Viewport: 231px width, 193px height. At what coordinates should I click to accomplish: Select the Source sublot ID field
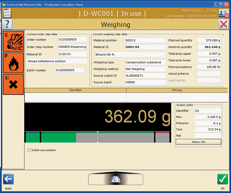pos(145,76)
